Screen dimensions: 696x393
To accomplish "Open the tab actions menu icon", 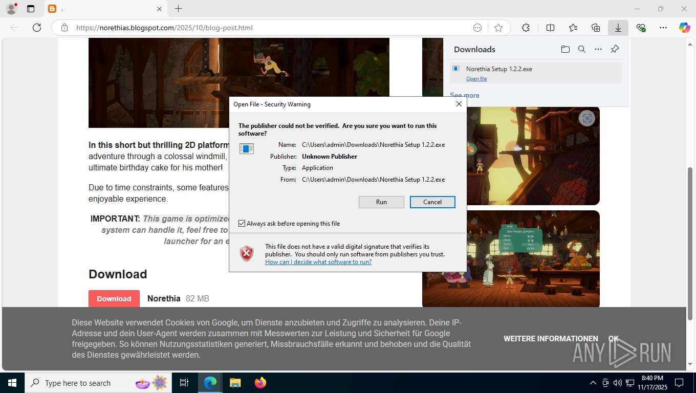I will coord(31,9).
